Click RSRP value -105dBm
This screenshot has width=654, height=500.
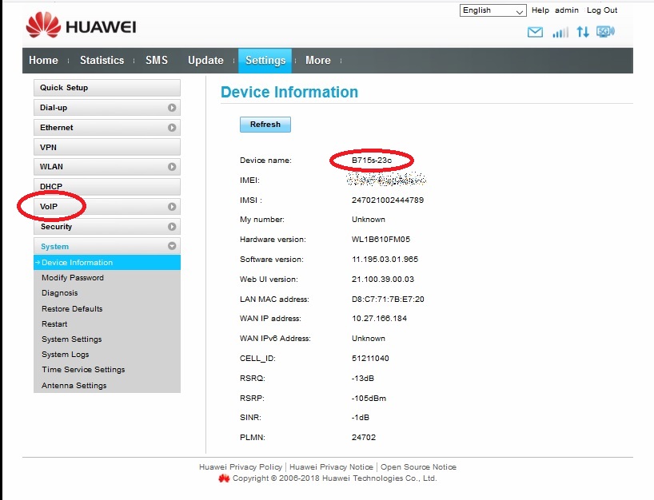coord(369,399)
